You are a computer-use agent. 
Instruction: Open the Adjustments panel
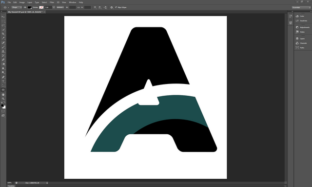pyautogui.click(x=302, y=27)
